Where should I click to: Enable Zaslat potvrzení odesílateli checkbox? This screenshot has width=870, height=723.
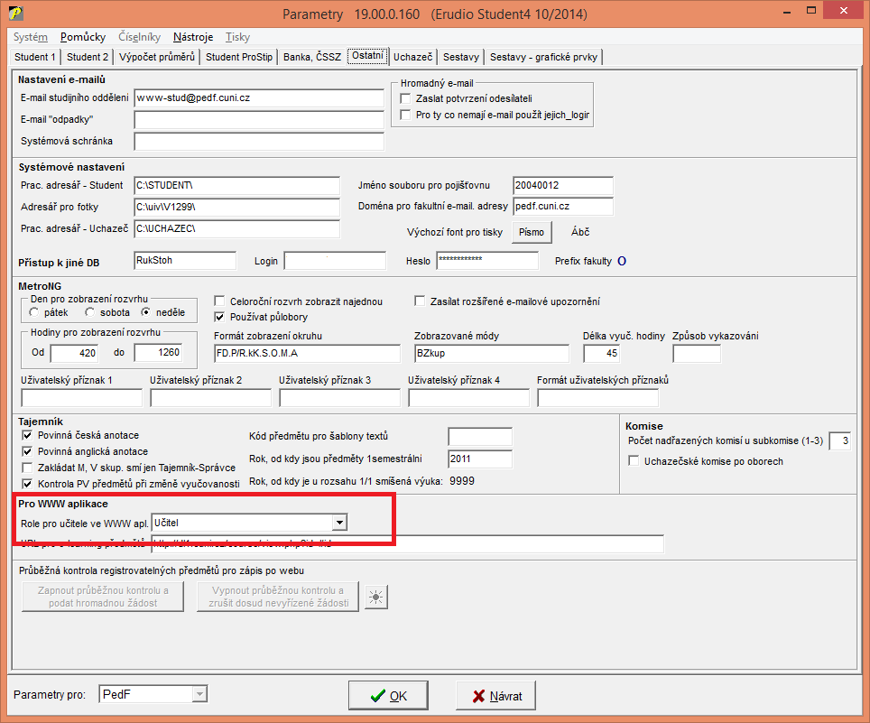click(406, 97)
